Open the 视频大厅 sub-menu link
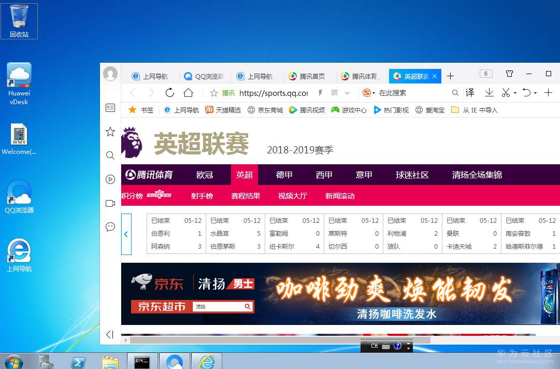The width and height of the screenshot is (560, 369). tap(293, 196)
